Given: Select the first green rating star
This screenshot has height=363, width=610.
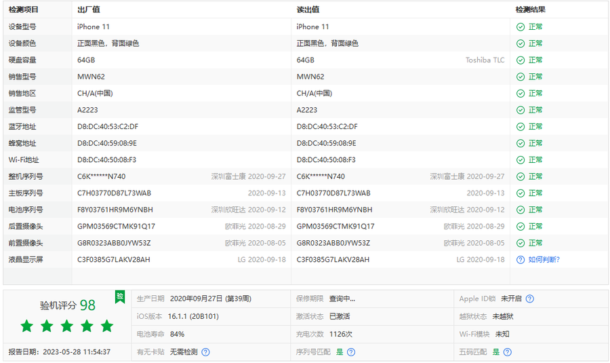Looking at the screenshot, I should tap(27, 326).
